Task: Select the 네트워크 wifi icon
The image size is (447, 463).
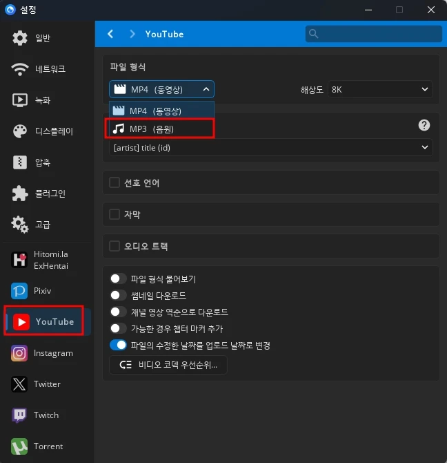Action: click(x=20, y=69)
